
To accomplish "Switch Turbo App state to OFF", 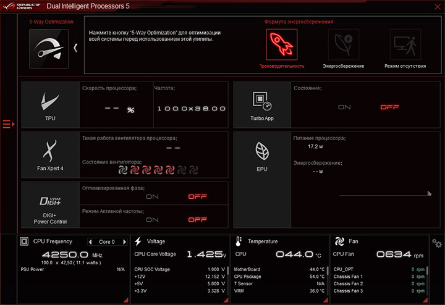I will [389, 107].
